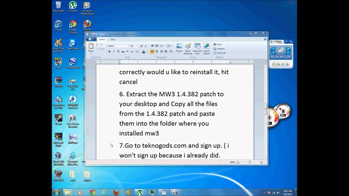Toggle subscript formatting
Viewport: 349px width, 196px height.
click(128, 51)
